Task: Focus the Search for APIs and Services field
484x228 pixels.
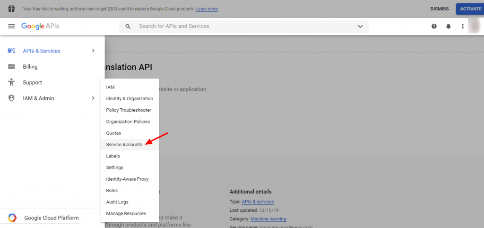Action: click(244, 26)
